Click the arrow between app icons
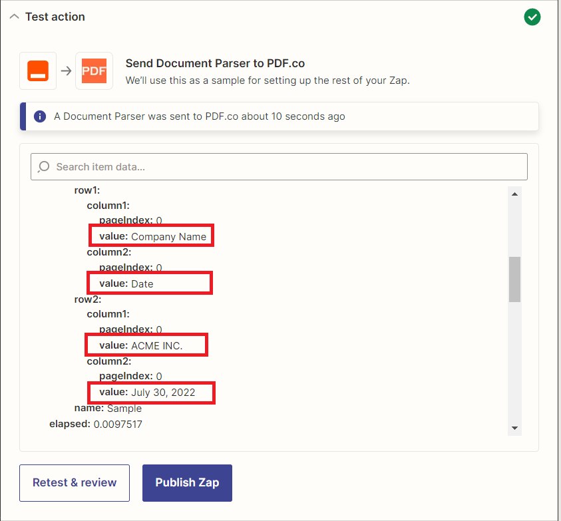 click(66, 71)
